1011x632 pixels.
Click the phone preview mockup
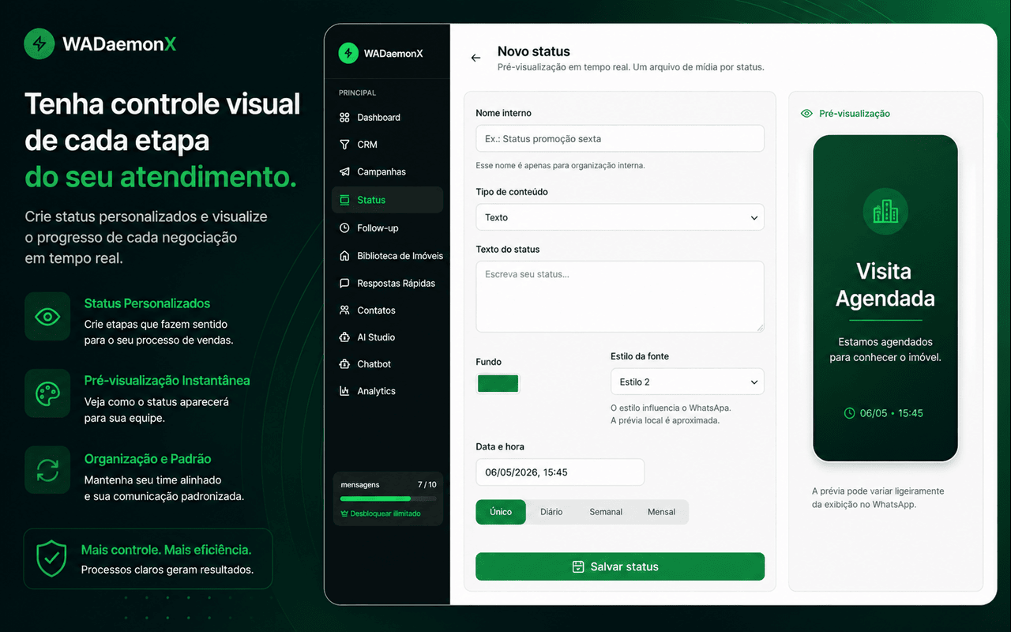click(885, 299)
